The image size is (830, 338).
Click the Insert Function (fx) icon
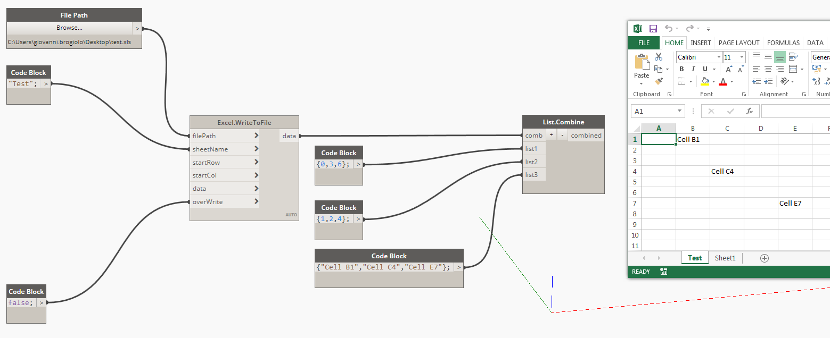(750, 111)
